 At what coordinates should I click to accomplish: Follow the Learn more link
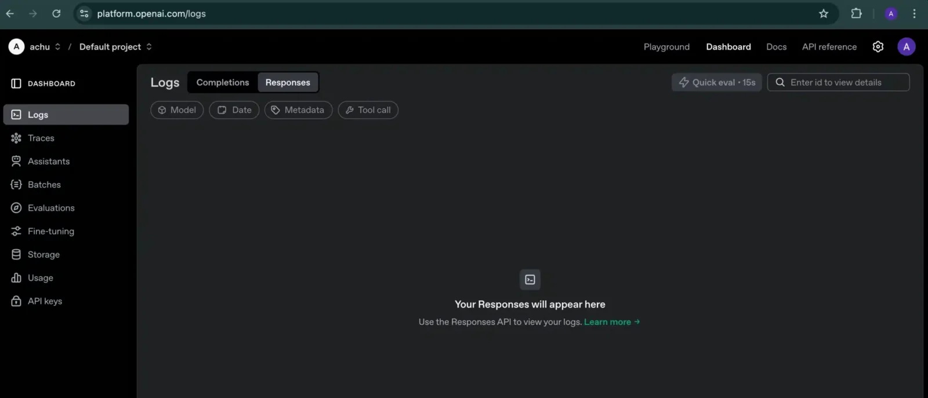coord(612,322)
